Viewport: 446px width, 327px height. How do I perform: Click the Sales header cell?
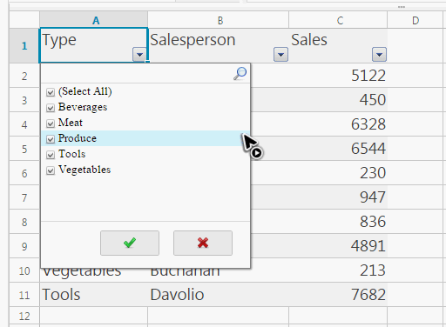pos(338,45)
